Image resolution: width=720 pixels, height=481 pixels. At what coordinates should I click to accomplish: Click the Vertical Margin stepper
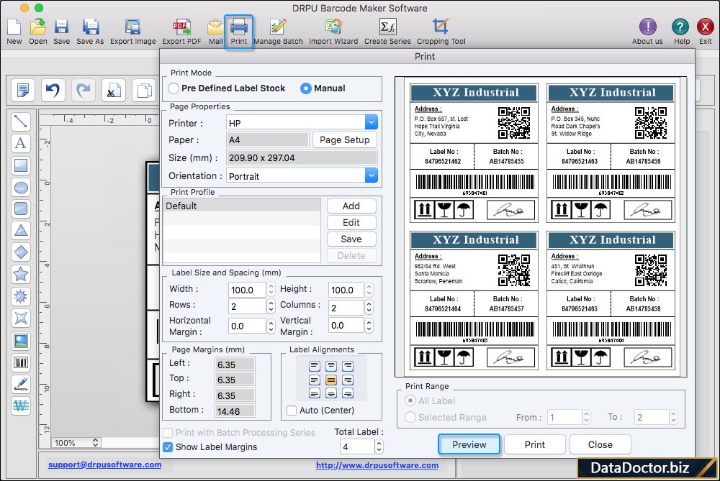tap(369, 325)
